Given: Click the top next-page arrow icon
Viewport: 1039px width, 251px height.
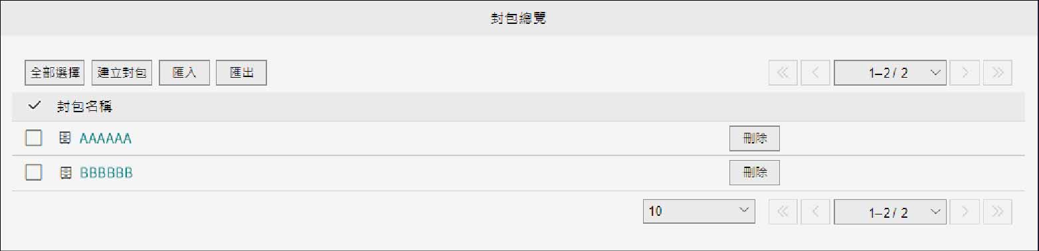Looking at the screenshot, I should [x=965, y=73].
